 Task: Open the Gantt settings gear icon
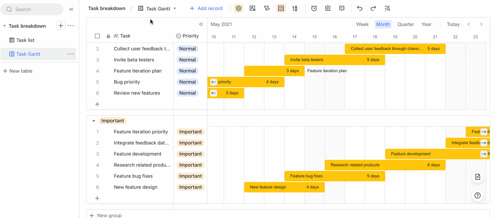[239, 8]
